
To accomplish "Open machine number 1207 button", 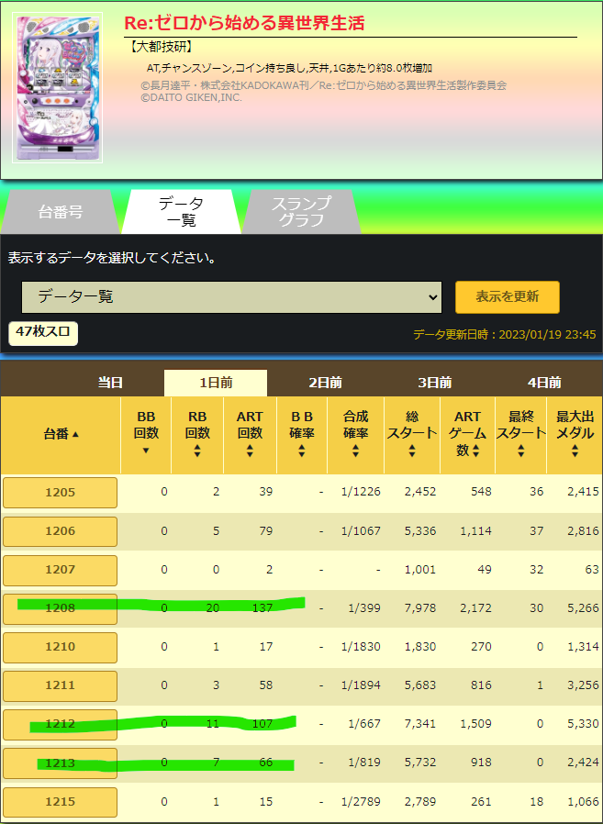I will (60, 570).
